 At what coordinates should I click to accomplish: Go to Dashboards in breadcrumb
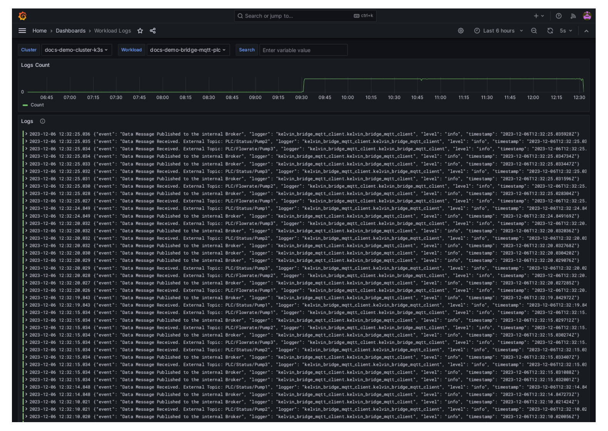pyautogui.click(x=70, y=31)
